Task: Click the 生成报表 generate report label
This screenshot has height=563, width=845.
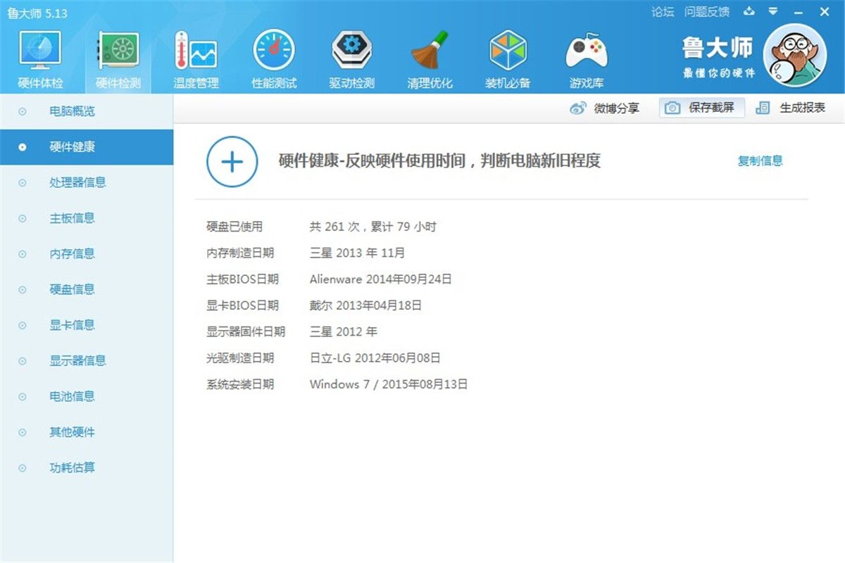Action: pos(802,108)
